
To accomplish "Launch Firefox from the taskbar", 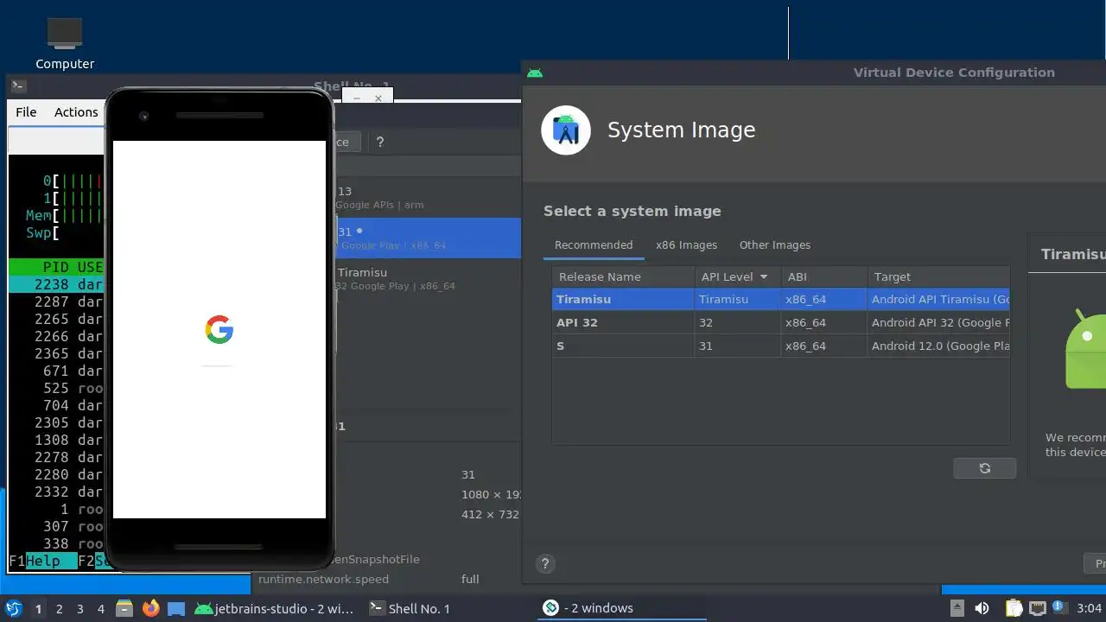I will pyautogui.click(x=151, y=608).
